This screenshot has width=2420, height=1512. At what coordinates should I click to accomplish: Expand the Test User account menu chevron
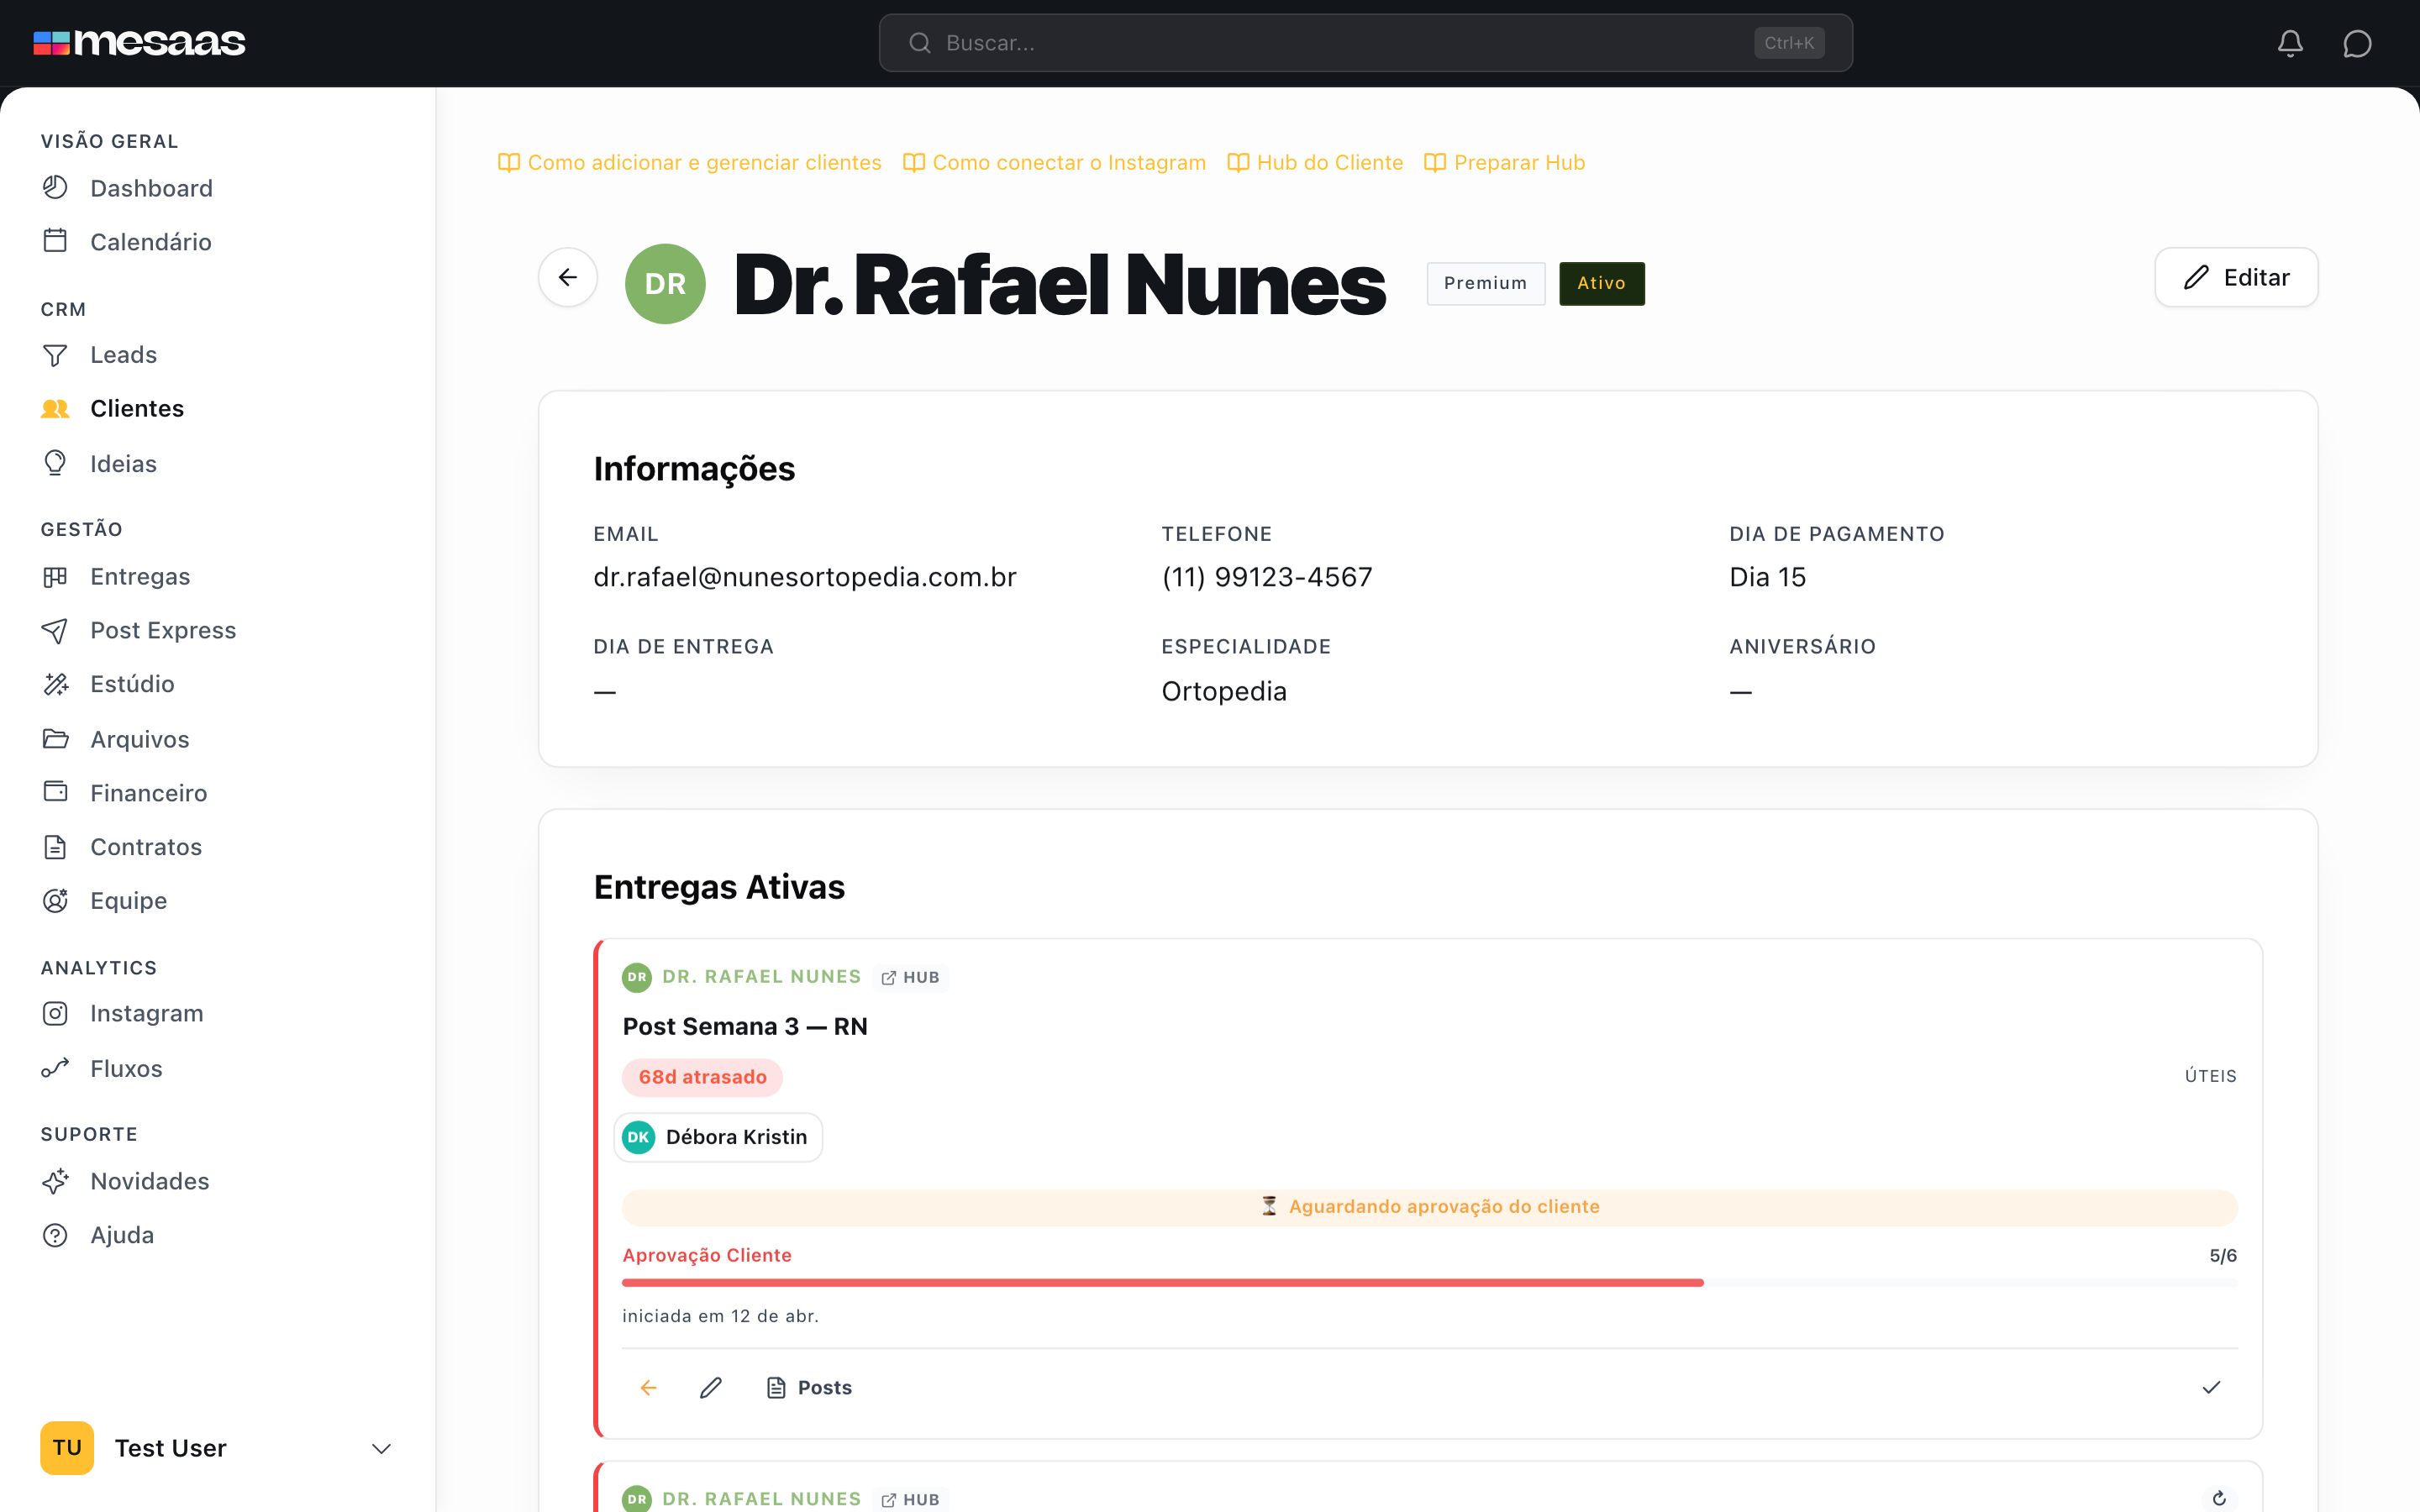[381, 1448]
